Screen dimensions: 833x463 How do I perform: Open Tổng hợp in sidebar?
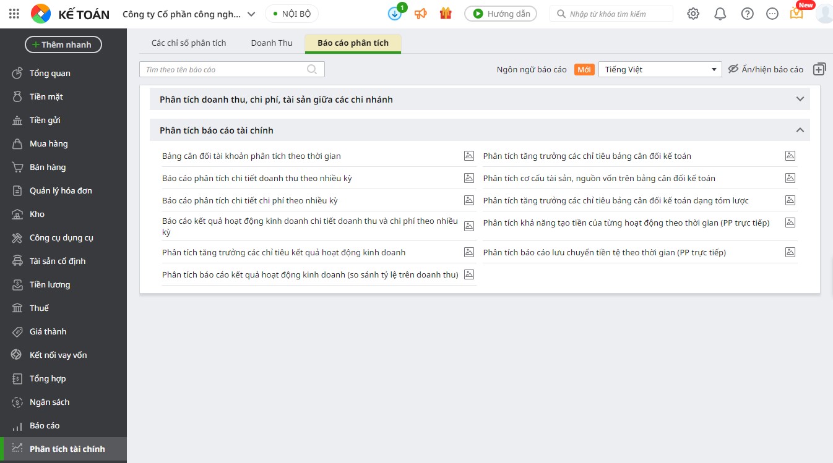pos(63,379)
